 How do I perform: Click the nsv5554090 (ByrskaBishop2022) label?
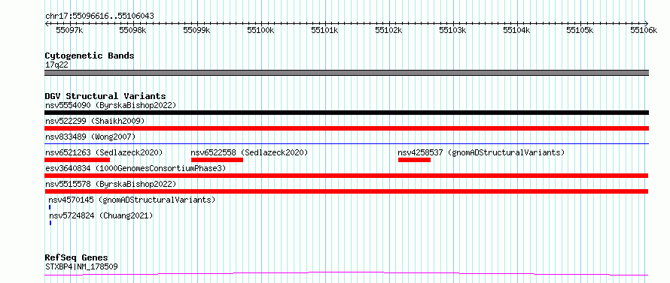click(111, 105)
